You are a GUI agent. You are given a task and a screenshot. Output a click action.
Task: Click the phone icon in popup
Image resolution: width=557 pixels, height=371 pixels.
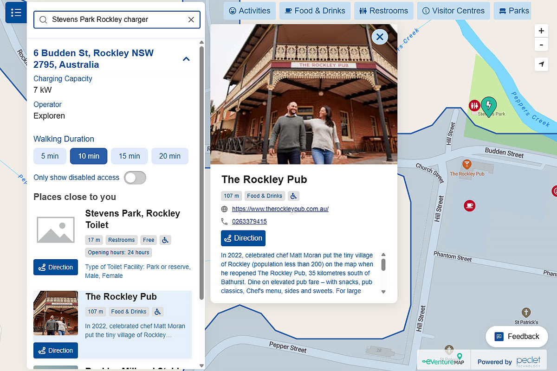pyautogui.click(x=225, y=222)
